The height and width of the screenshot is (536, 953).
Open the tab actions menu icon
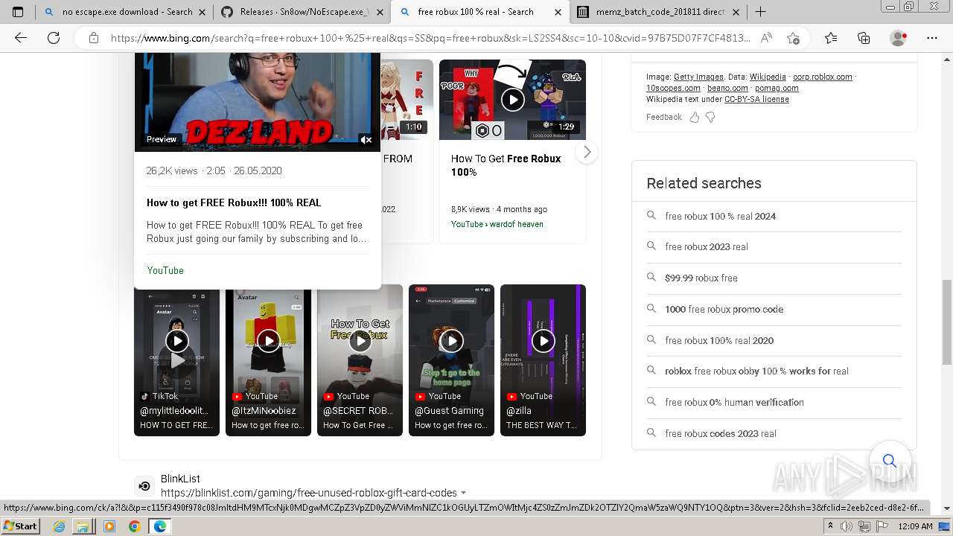tap(18, 12)
